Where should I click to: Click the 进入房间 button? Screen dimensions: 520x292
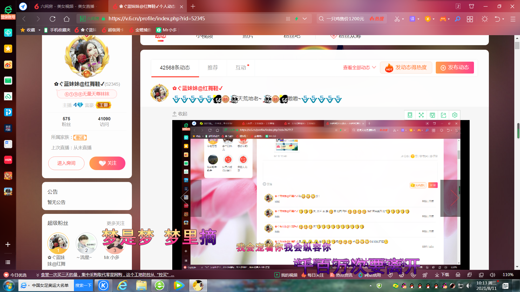click(x=66, y=163)
